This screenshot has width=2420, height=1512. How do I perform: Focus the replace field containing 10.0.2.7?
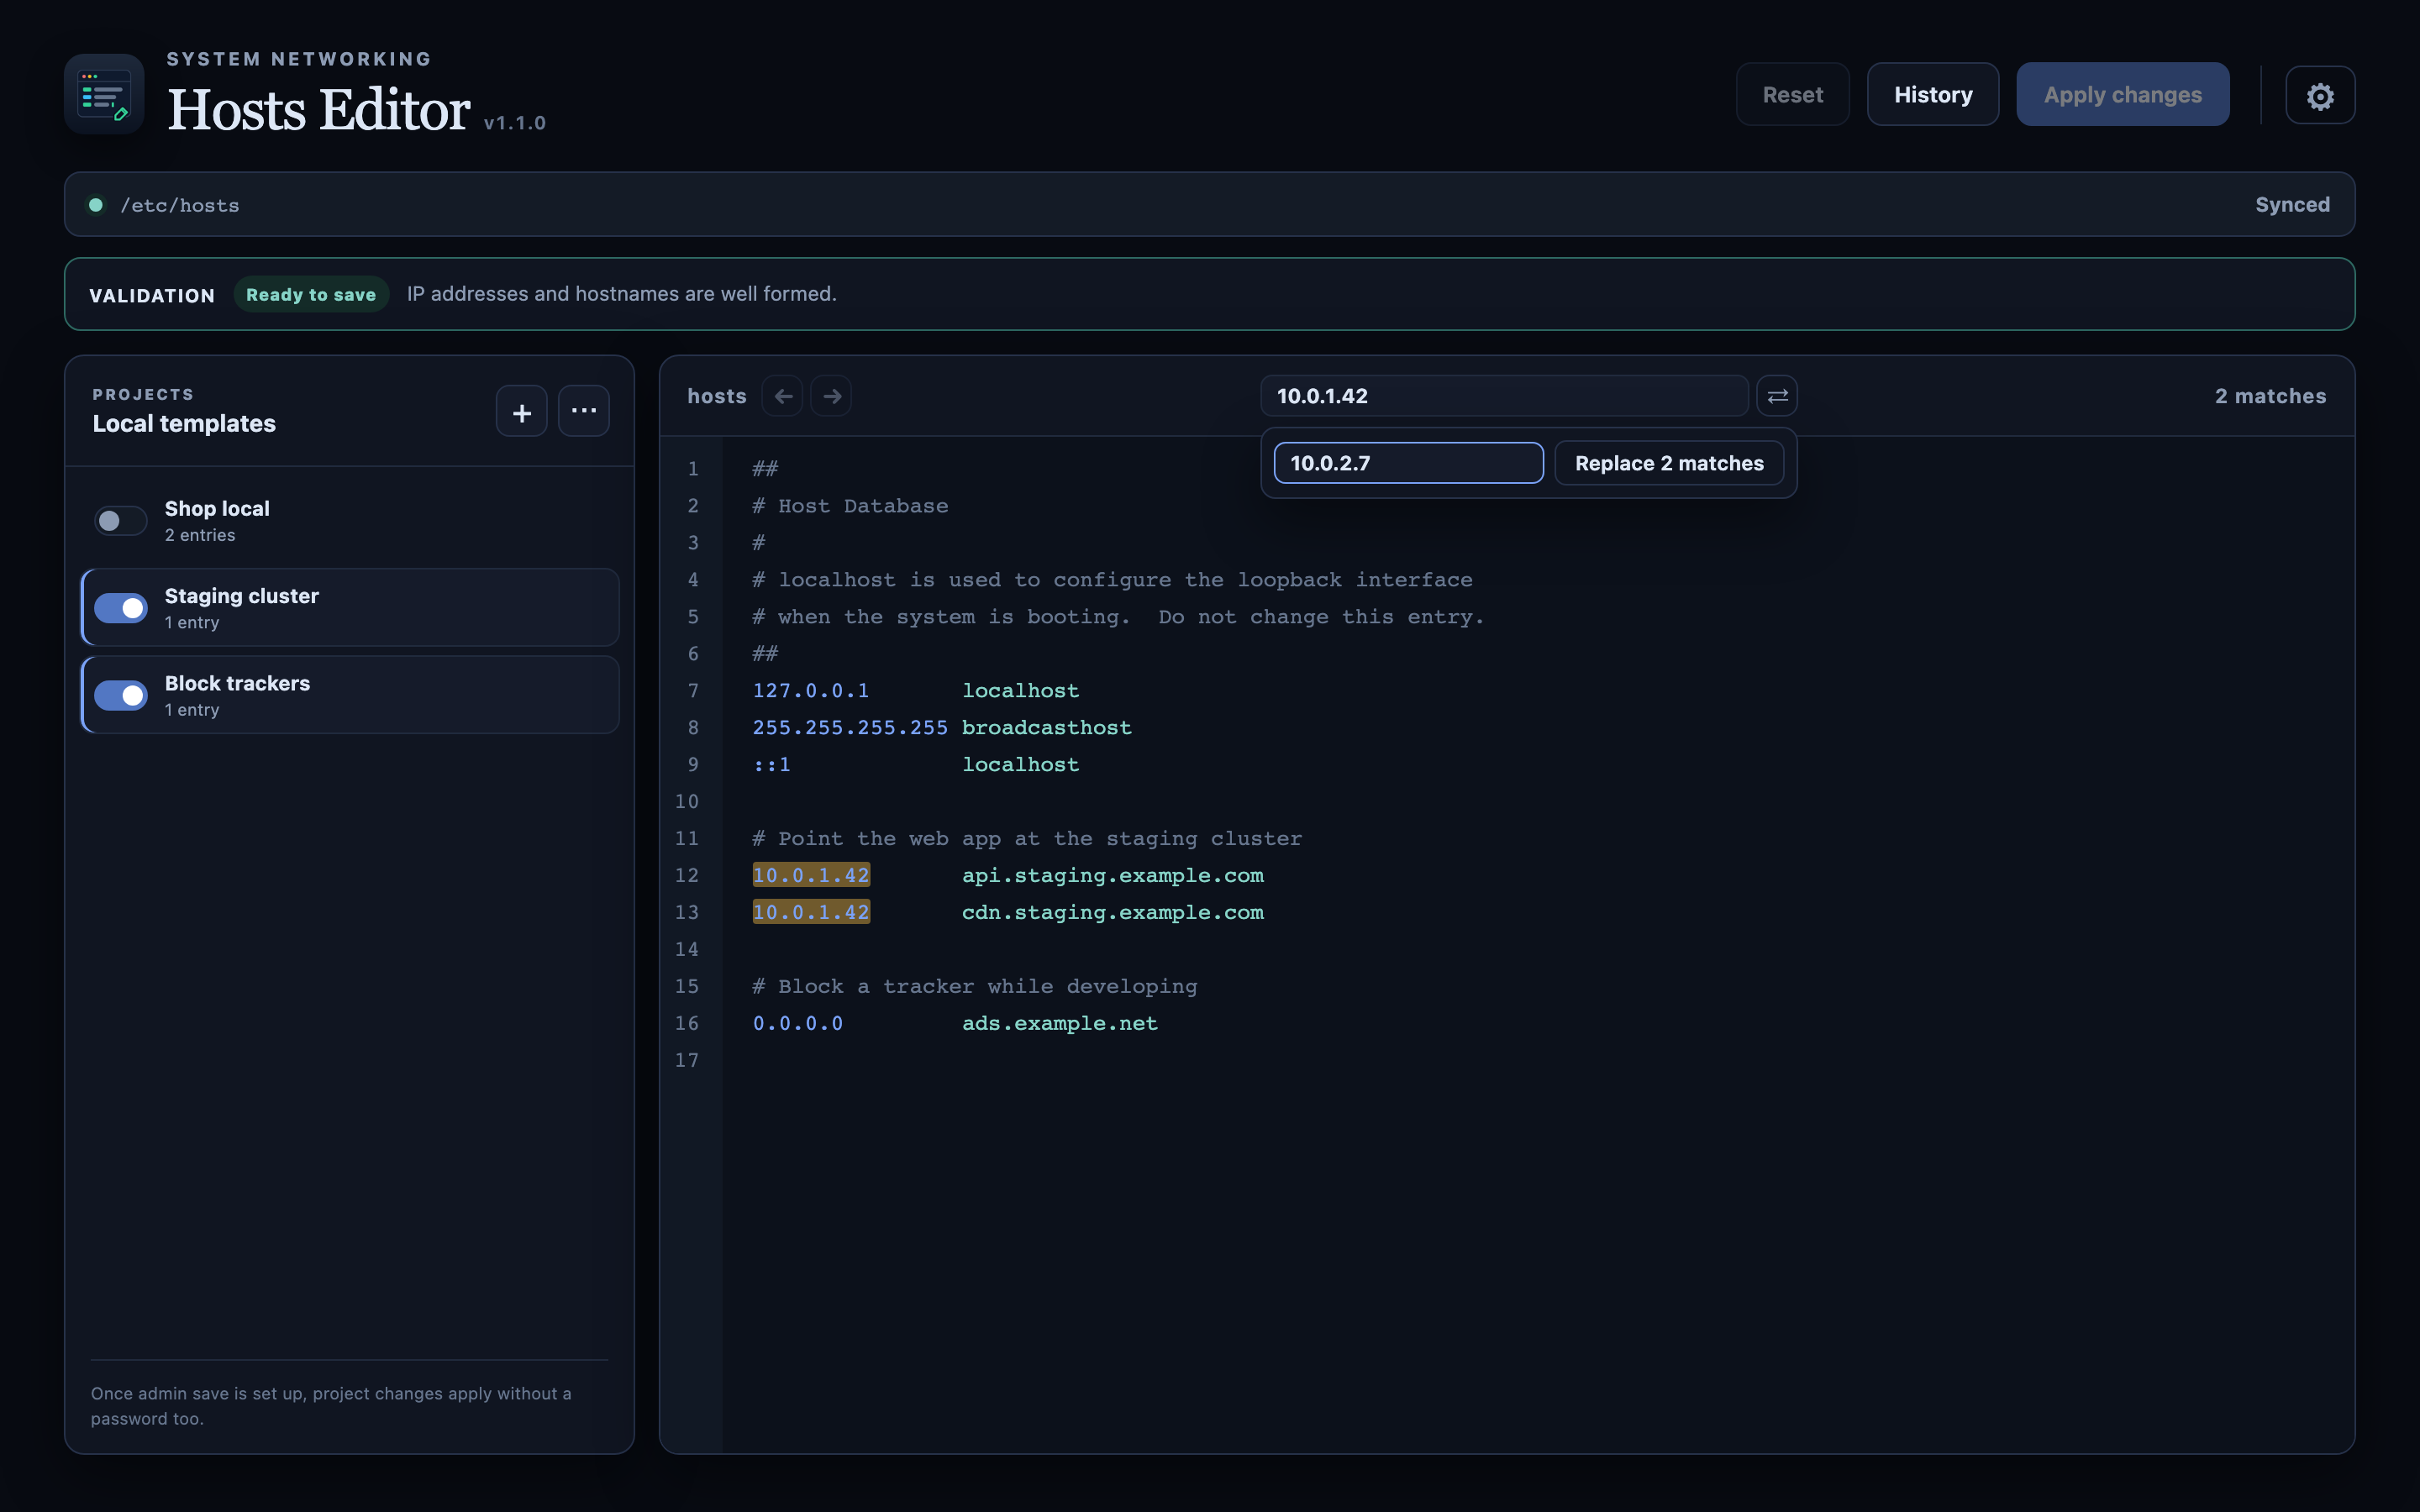(1408, 463)
